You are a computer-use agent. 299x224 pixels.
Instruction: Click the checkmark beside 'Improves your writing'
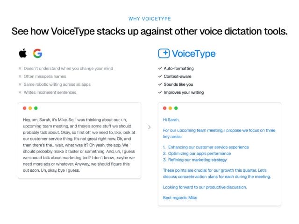point(160,92)
